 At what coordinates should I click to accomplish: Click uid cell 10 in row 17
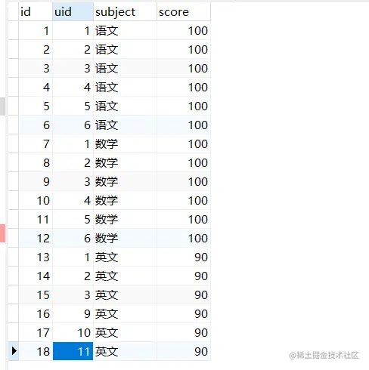click(x=73, y=332)
